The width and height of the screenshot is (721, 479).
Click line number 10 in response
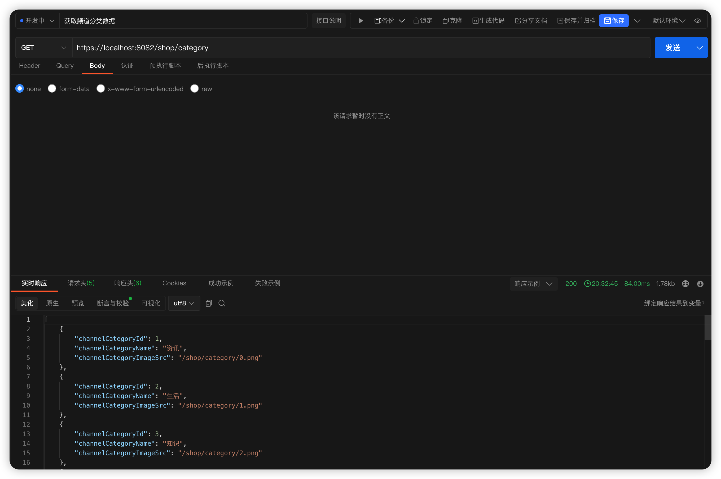click(26, 405)
